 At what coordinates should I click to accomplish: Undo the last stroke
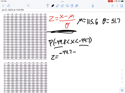point(28,6)
